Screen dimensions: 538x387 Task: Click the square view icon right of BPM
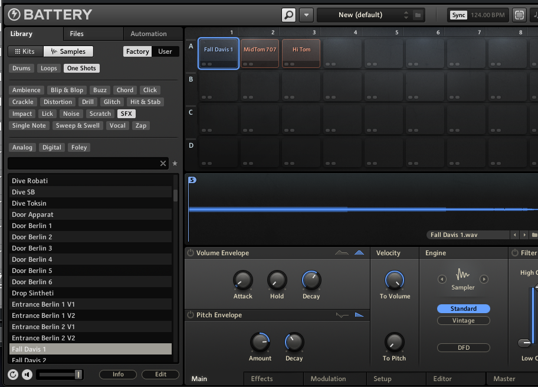[x=520, y=15]
